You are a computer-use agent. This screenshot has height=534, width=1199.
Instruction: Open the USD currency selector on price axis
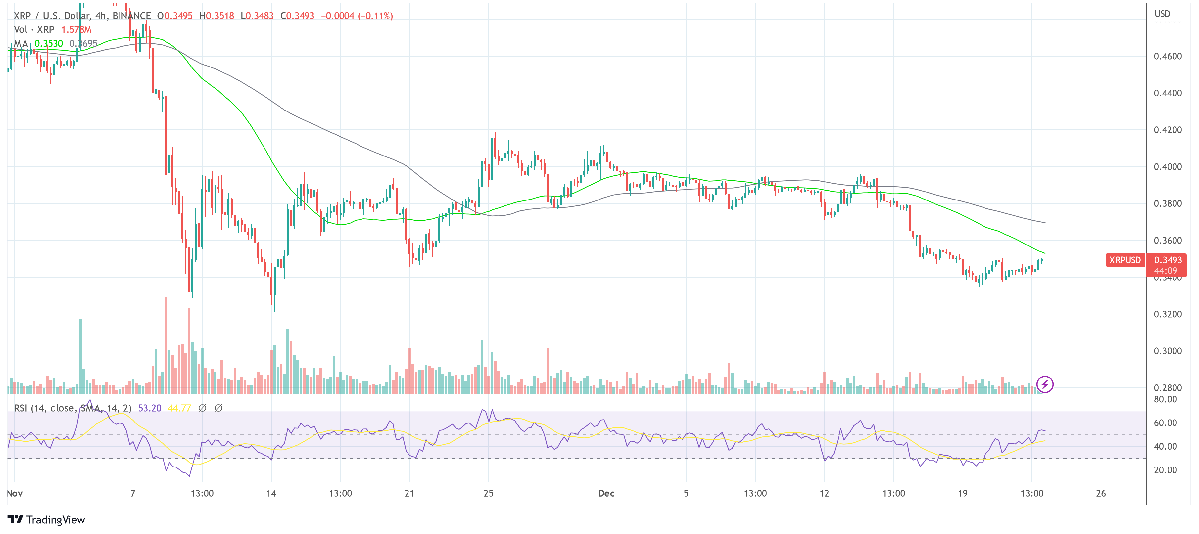[1163, 14]
